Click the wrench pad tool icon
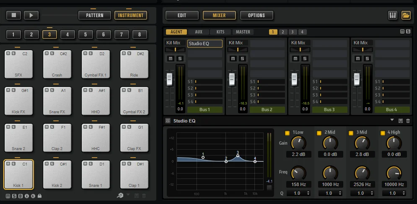Viewport: 417px width, 204px height. 120,196
